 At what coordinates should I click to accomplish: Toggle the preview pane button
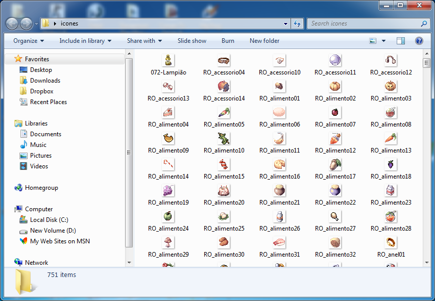pos(401,41)
